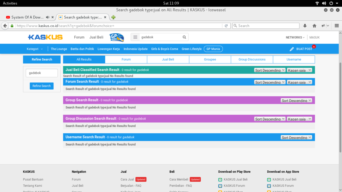Mute audio on the System Of A Down tab
The height and width of the screenshot is (192, 342).
48,17
